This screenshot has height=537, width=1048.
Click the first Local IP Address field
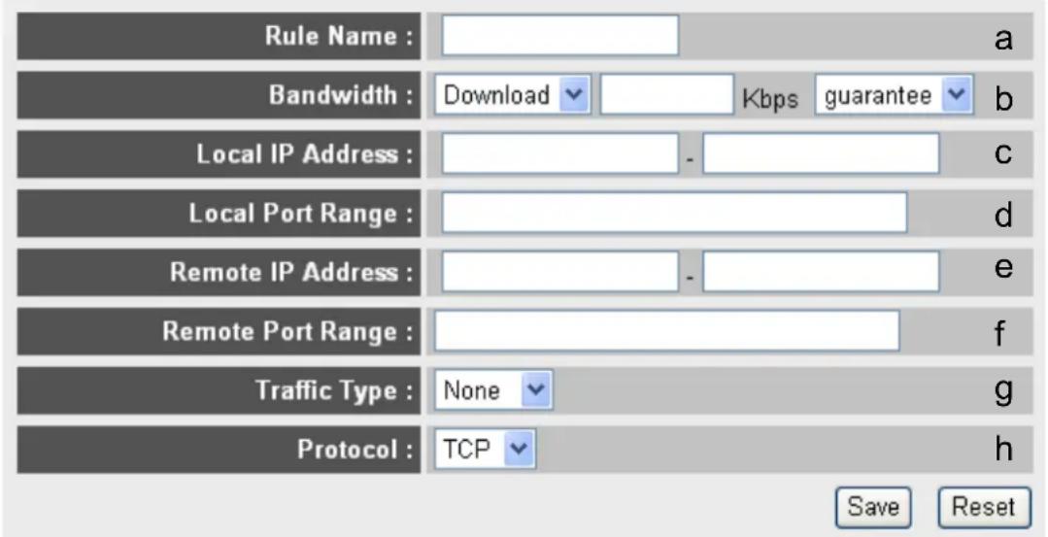pyautogui.click(x=559, y=153)
